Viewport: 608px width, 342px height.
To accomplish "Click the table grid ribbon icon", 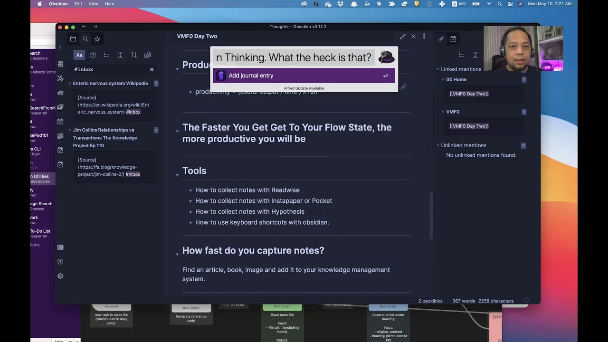I will [60, 107].
